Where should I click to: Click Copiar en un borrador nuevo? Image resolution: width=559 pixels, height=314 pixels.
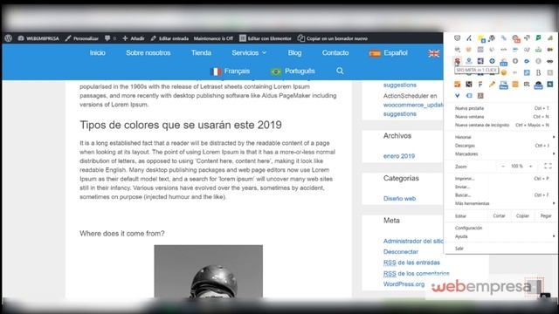coord(333,38)
